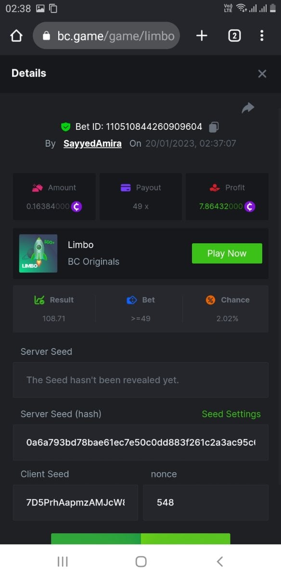This screenshot has width=281, height=577.
Task: Select the nonce field showing 548
Action: coord(206,502)
